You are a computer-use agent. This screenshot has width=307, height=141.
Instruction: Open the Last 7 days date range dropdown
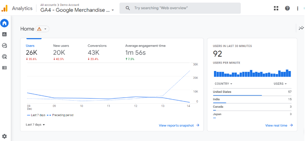[x=35, y=125]
